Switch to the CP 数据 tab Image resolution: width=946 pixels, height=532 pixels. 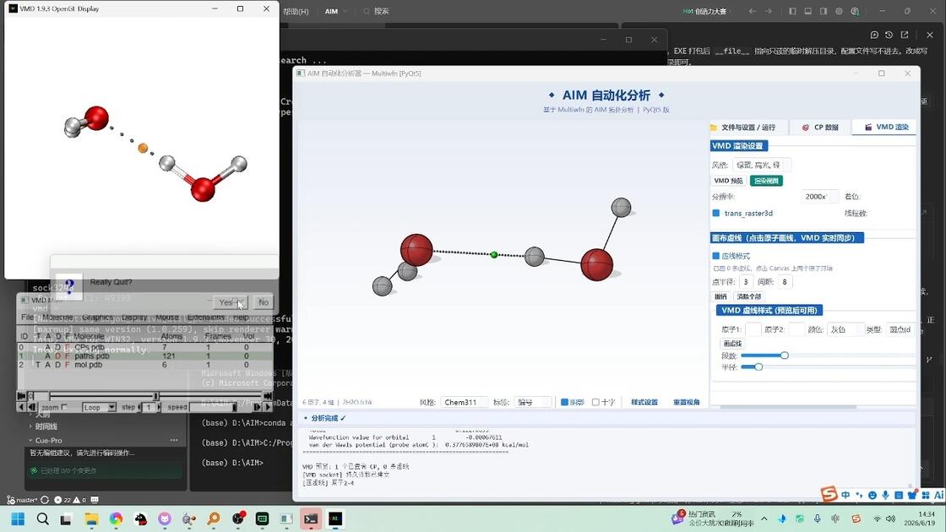820,128
